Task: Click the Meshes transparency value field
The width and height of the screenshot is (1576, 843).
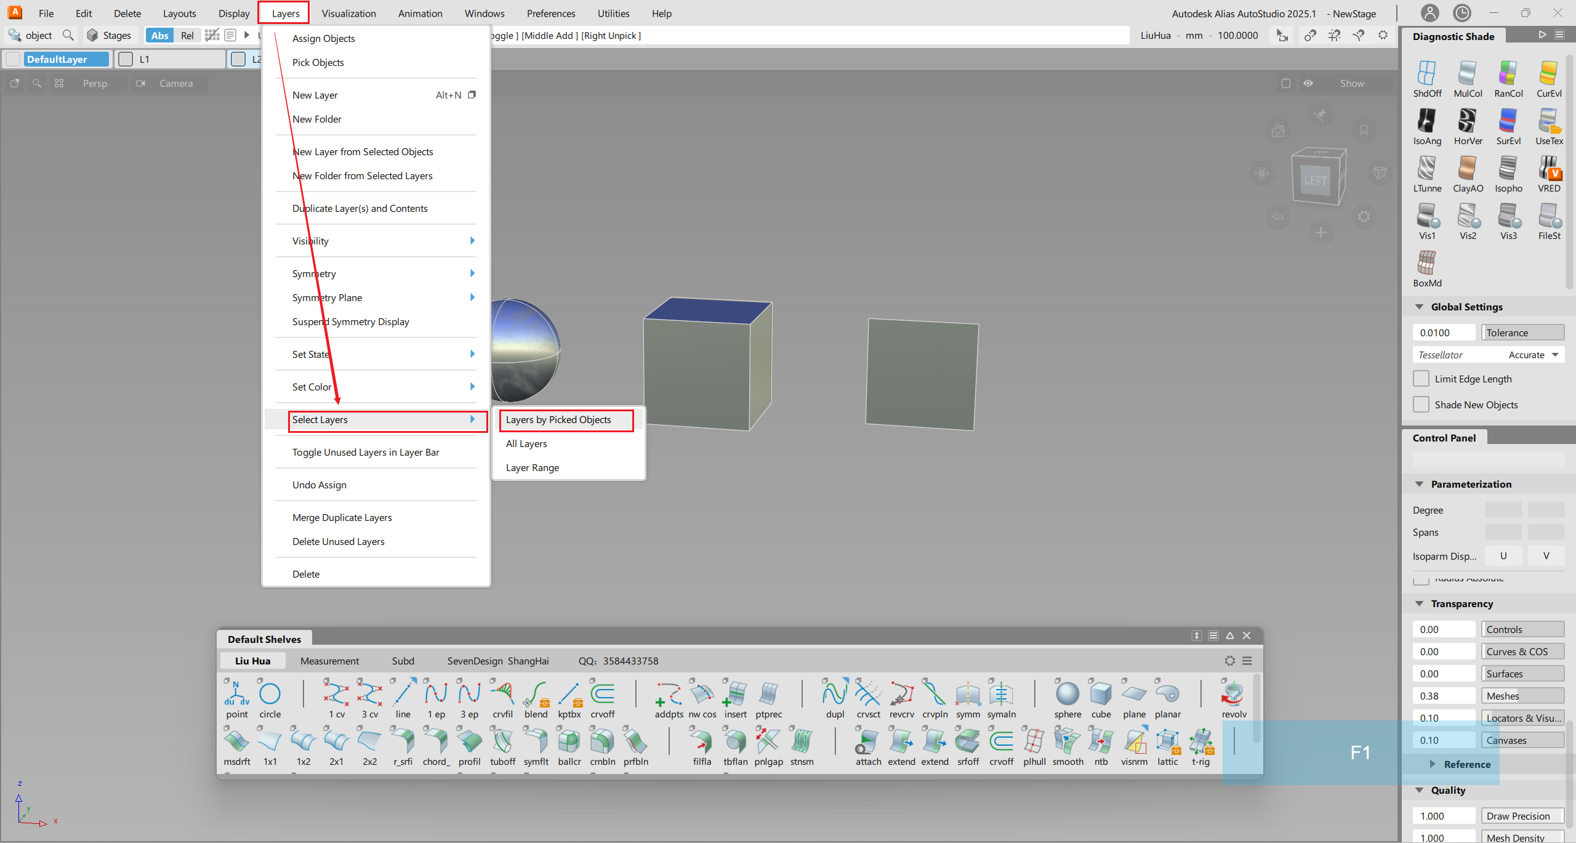Action: (1443, 696)
